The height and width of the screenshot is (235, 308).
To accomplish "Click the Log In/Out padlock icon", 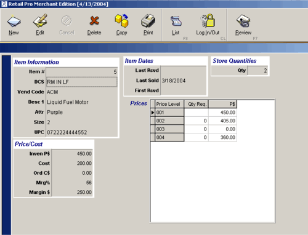I will (208, 21).
